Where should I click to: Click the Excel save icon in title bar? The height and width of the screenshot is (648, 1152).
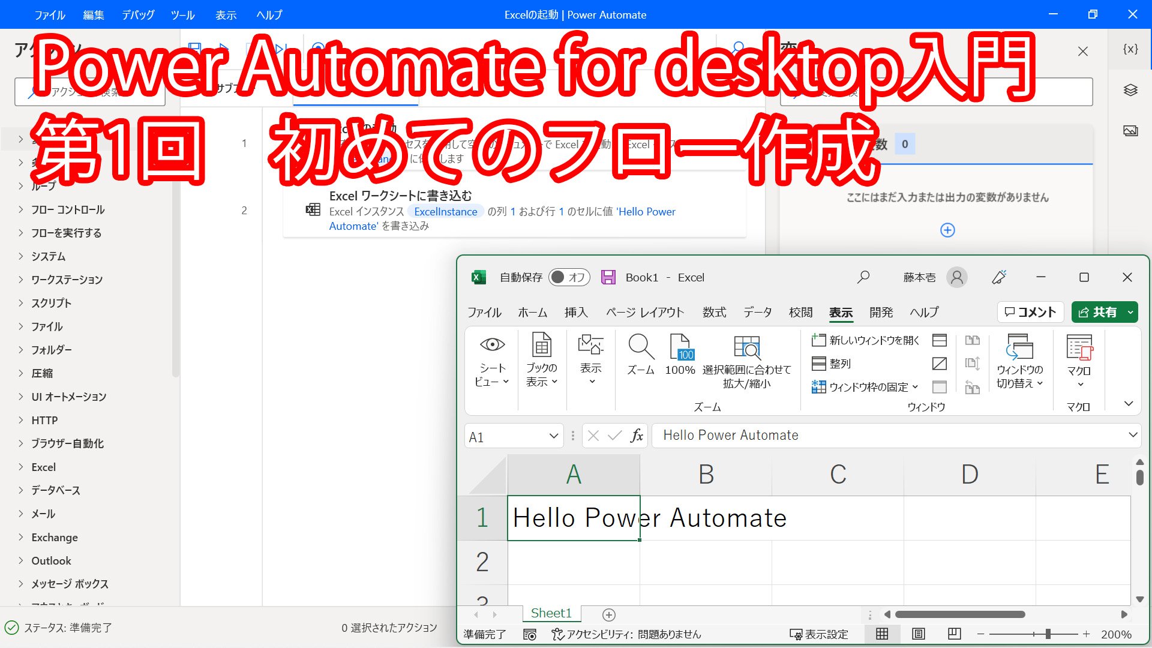point(608,277)
